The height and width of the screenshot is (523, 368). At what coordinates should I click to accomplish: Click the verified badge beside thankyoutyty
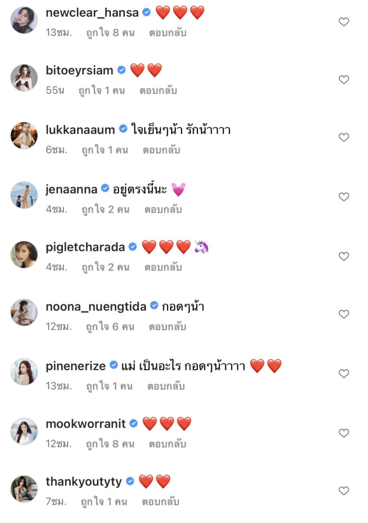(130, 481)
